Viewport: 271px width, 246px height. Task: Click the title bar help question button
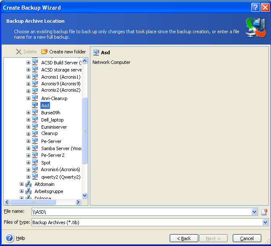[255, 8]
